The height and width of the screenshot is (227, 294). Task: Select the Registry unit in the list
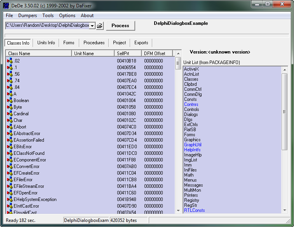(x=191, y=200)
